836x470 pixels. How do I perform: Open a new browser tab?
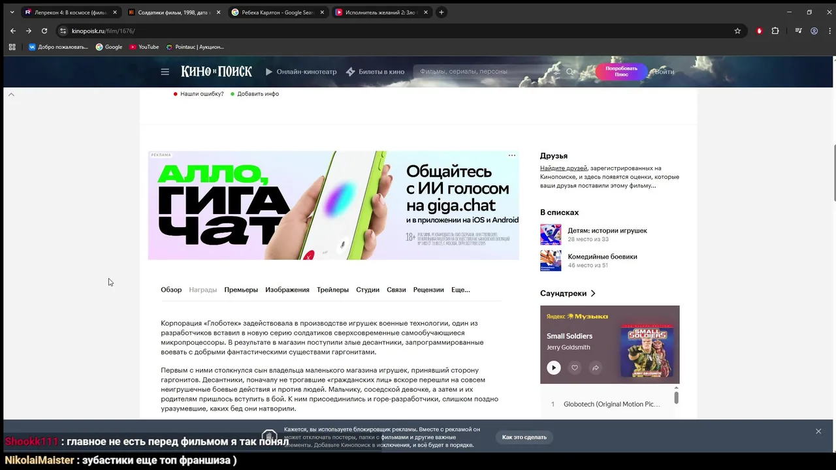coord(442,12)
